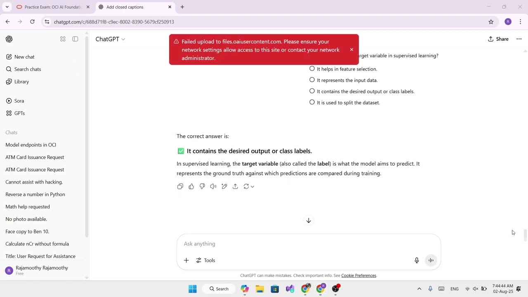Bookmark this page with star icon
528x297 pixels.
[491, 22]
